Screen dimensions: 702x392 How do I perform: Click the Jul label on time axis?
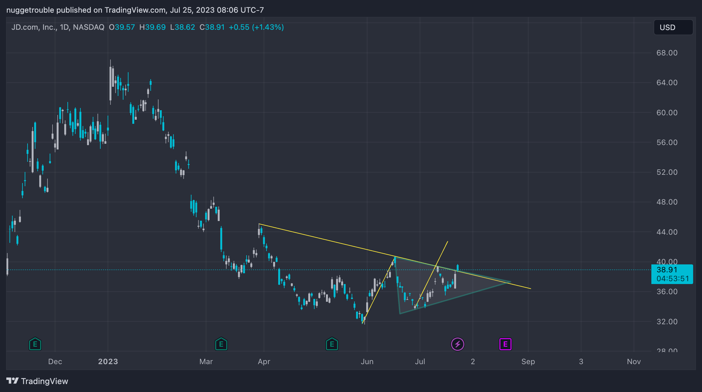(420, 362)
